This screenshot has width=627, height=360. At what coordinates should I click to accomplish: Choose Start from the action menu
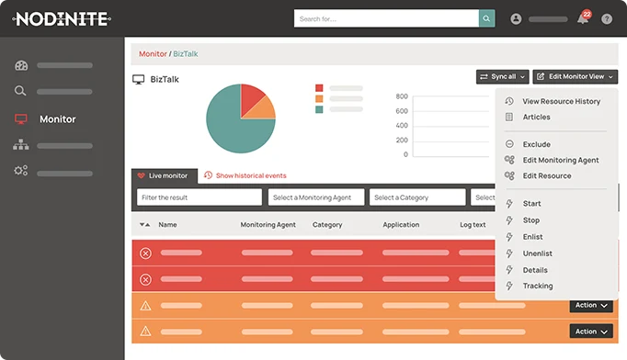[531, 203]
